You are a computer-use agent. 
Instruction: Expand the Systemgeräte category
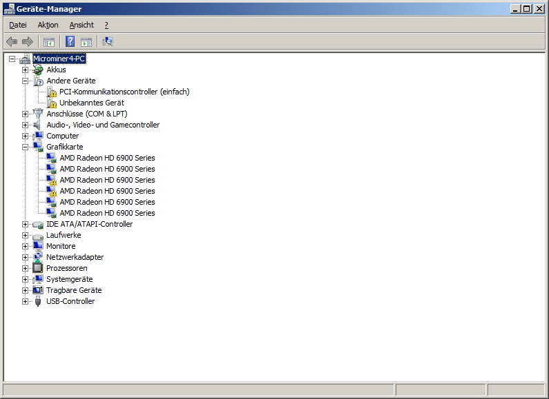pos(26,280)
